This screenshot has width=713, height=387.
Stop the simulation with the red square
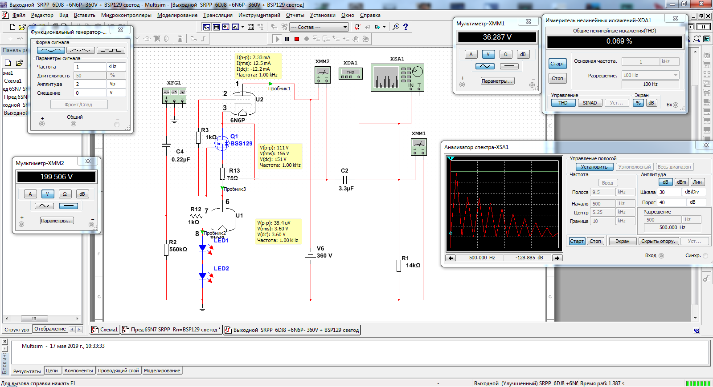click(x=297, y=39)
